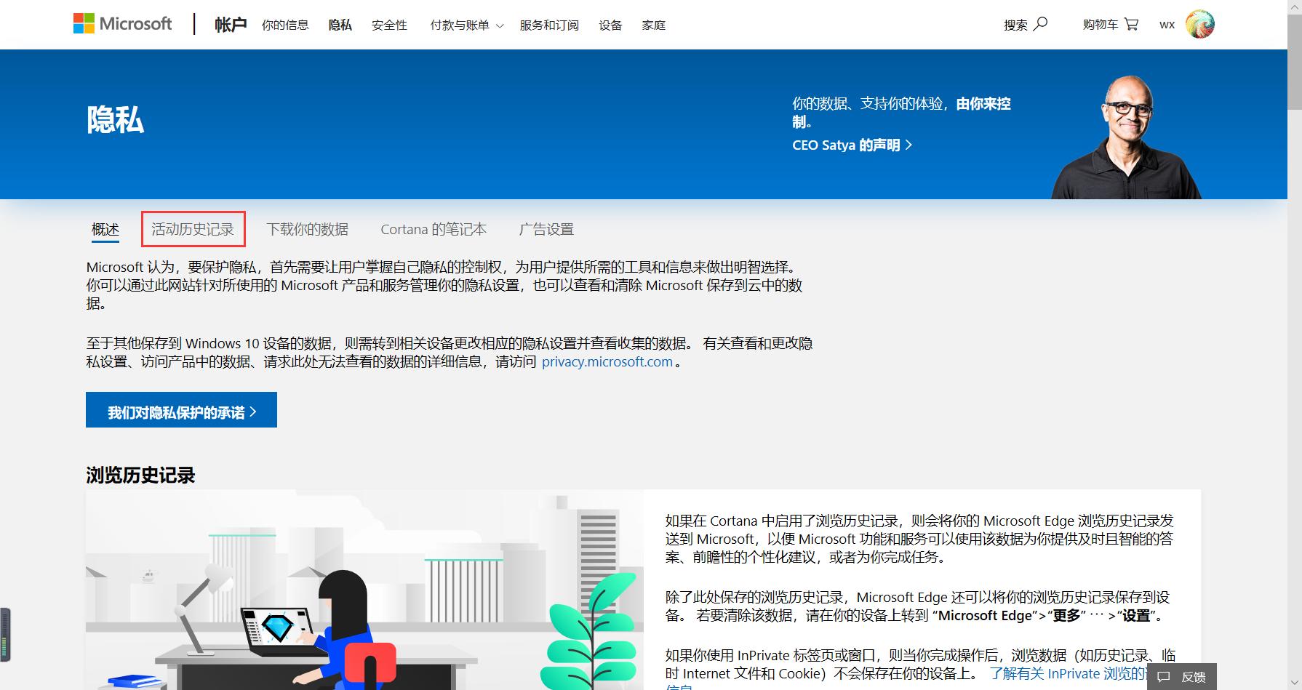
Task: Click the 家庭 navigation item
Action: (x=653, y=25)
